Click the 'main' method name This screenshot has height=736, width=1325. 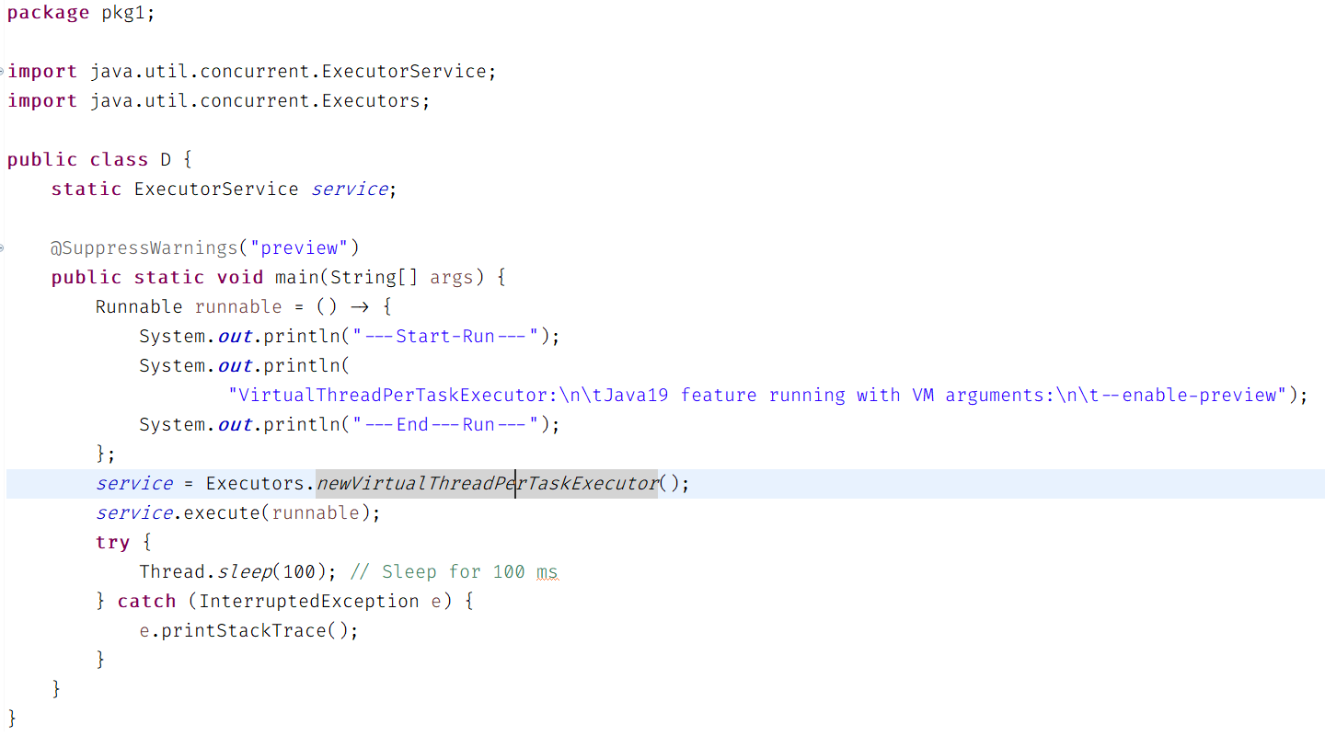pyautogui.click(x=296, y=278)
